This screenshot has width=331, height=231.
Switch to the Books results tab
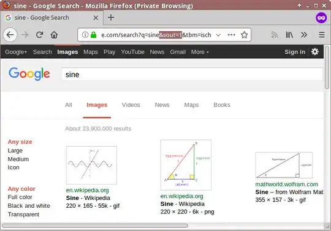(x=222, y=105)
